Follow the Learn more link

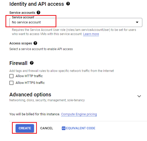point(91,34)
